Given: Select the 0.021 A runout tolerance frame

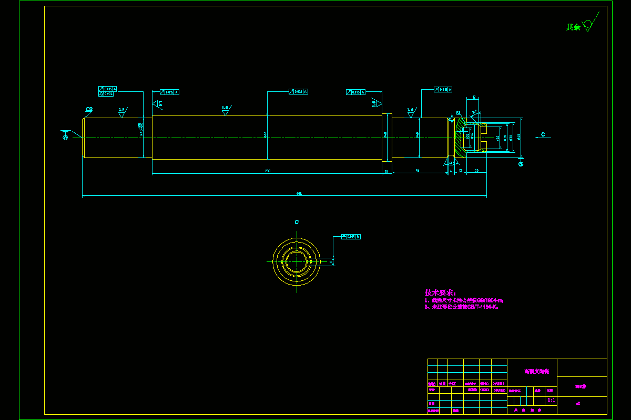Looking at the screenshot, I should (x=298, y=92).
